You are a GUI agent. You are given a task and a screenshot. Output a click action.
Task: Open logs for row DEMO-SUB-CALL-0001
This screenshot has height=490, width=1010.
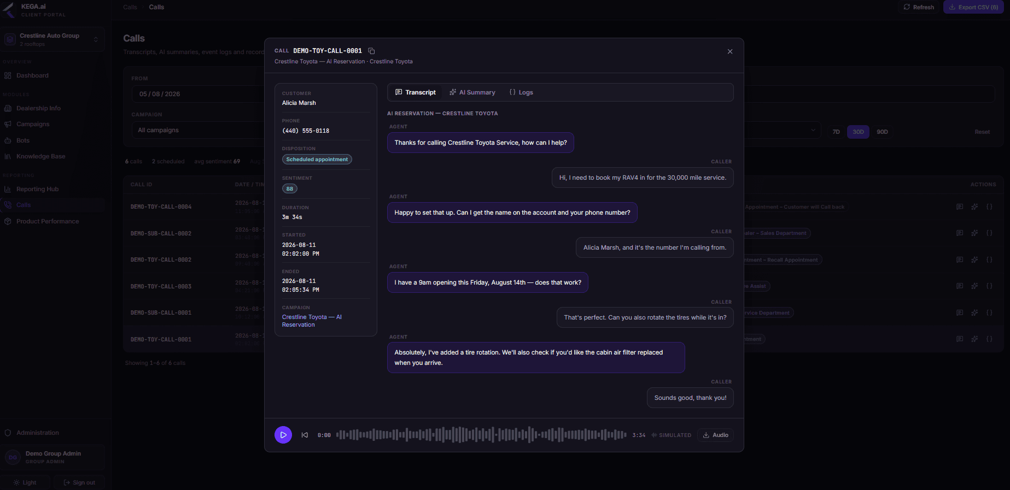(x=989, y=313)
